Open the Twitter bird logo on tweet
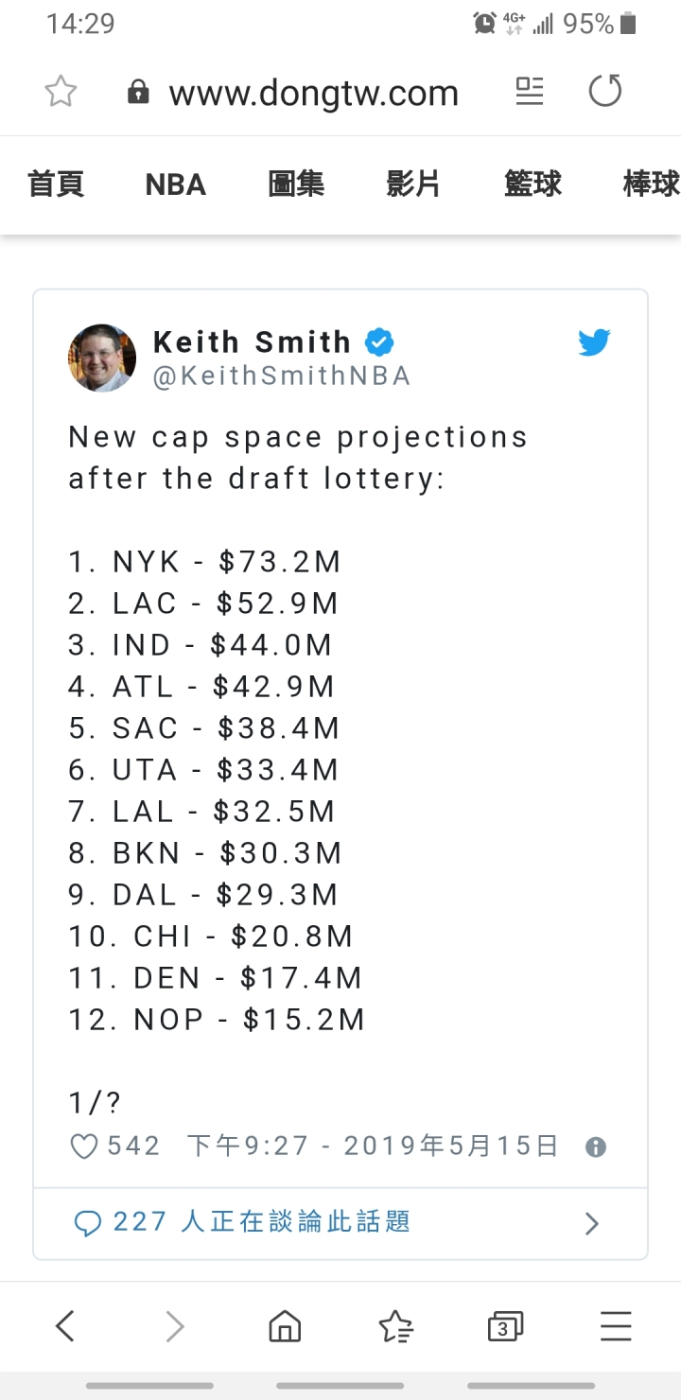 [594, 342]
